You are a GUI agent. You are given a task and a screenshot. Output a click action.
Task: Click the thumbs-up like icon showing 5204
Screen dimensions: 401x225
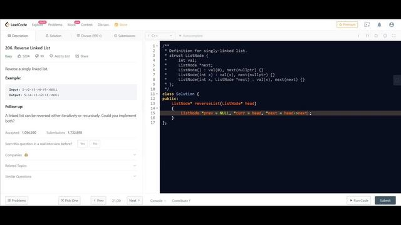pos(19,56)
